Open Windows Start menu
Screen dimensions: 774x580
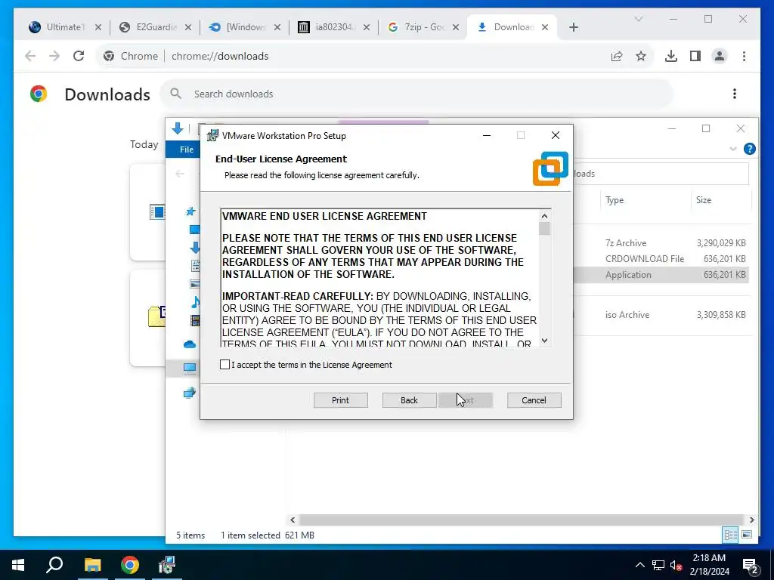[18, 565]
